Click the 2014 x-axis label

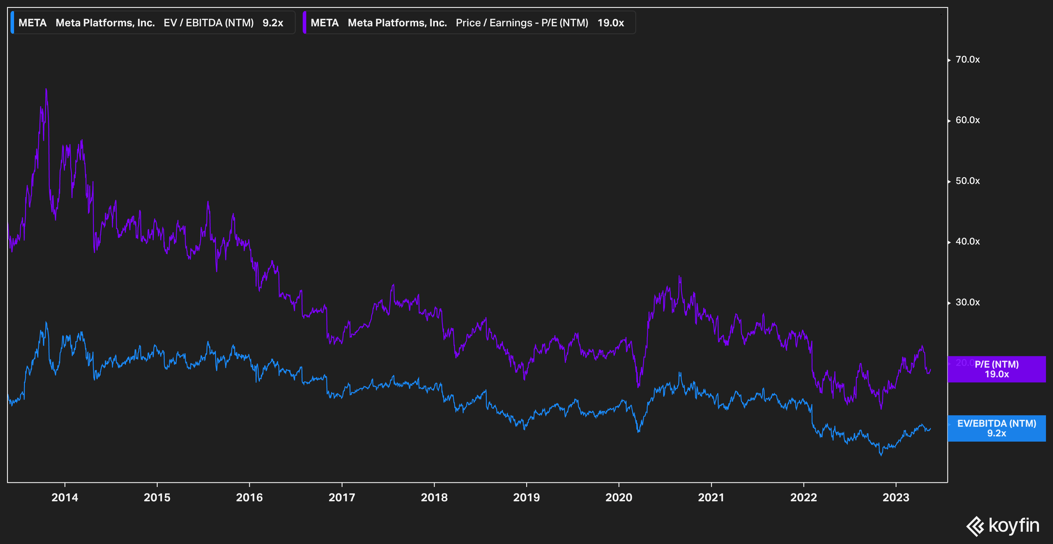pyautogui.click(x=65, y=497)
